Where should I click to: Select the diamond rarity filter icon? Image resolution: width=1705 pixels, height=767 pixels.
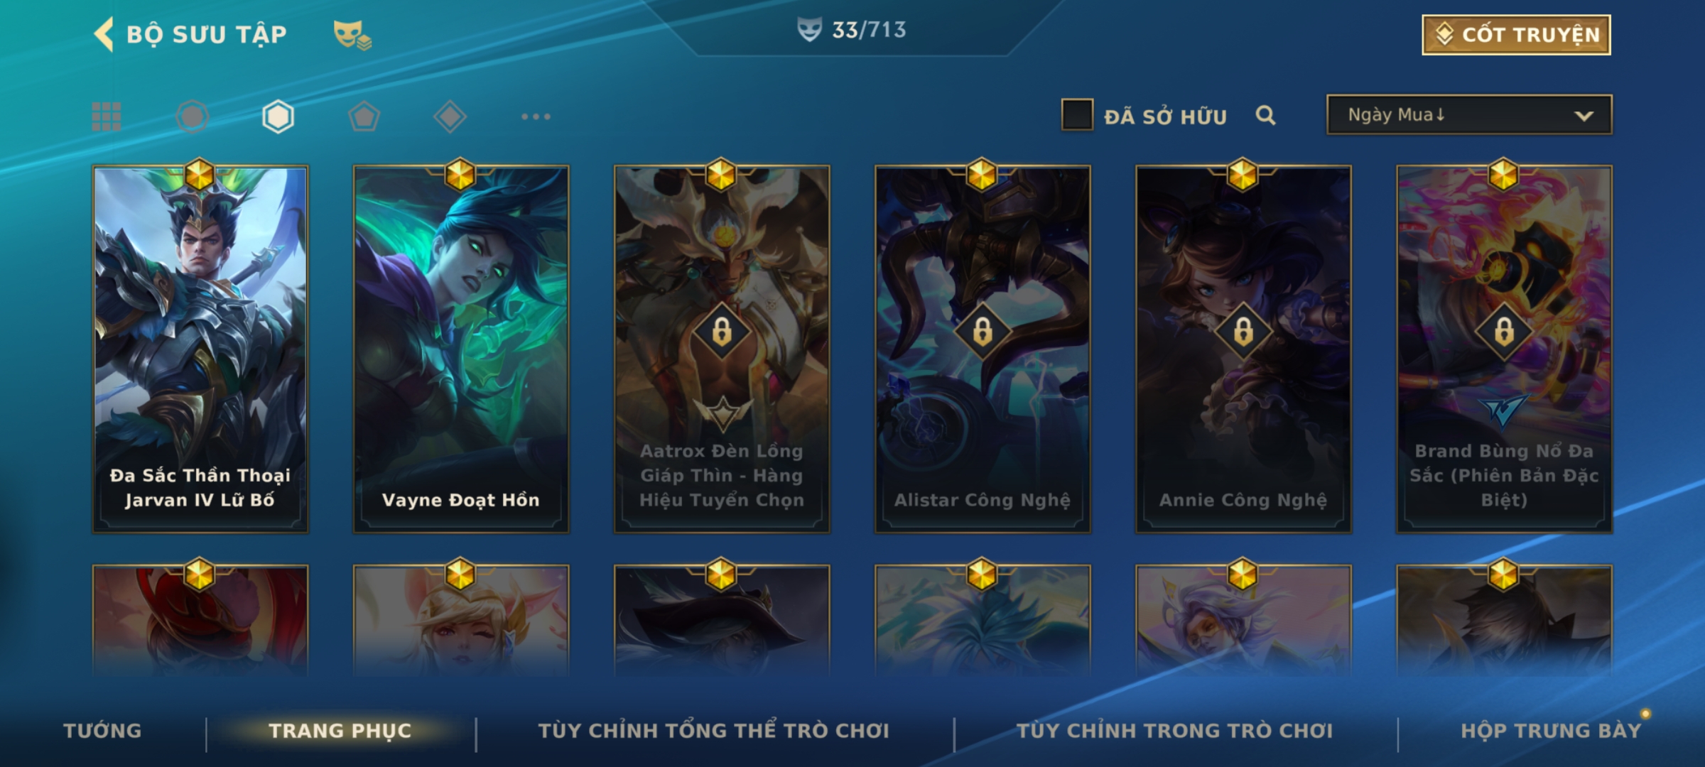[450, 116]
